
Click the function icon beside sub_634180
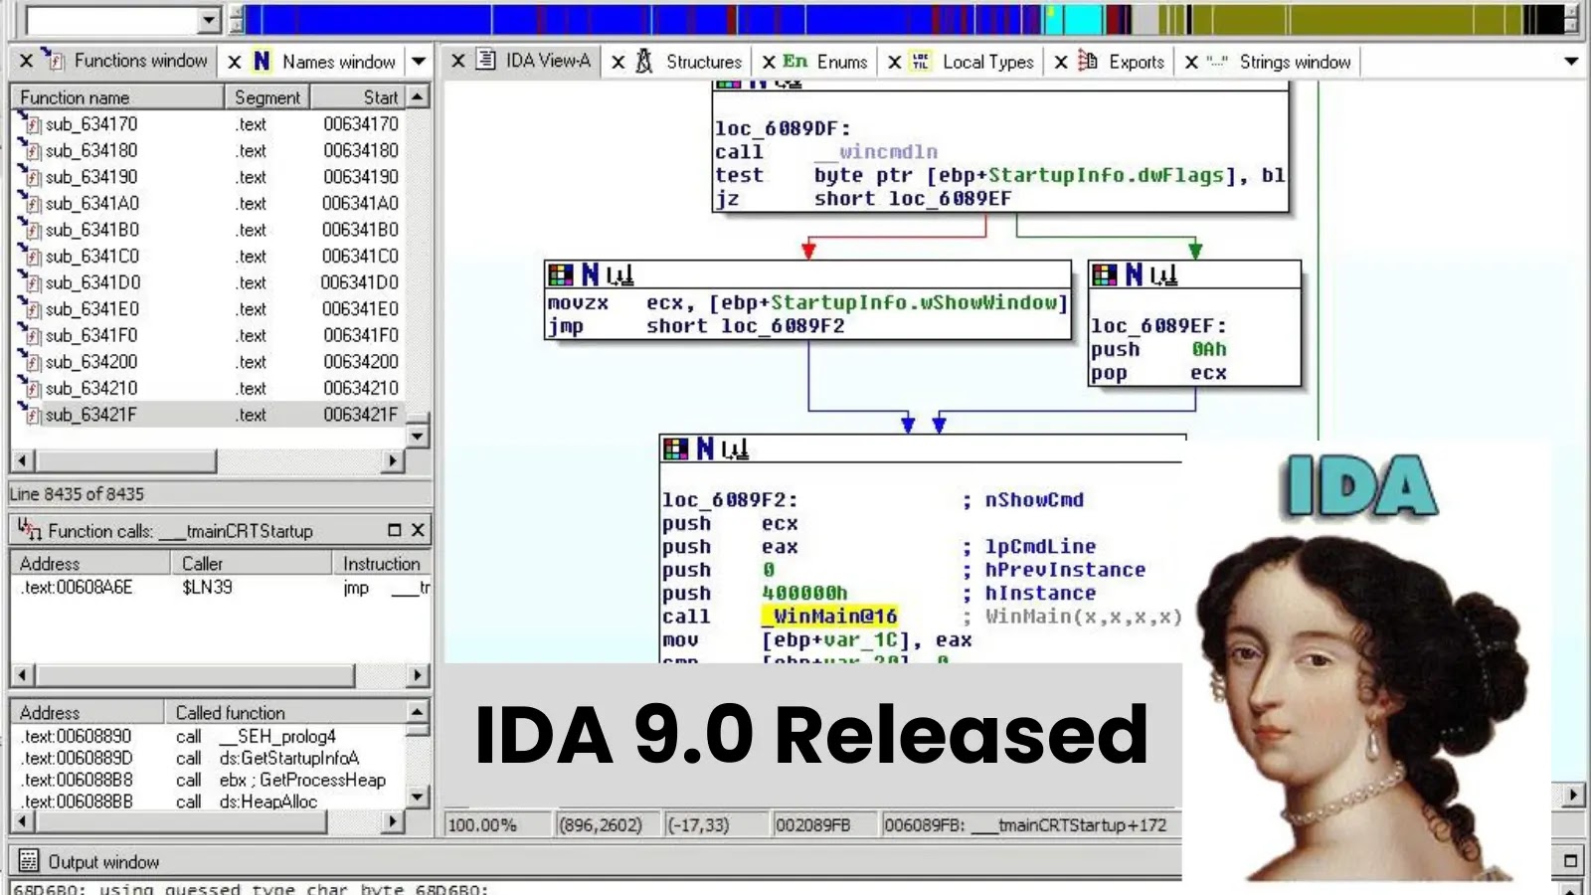tap(30, 150)
